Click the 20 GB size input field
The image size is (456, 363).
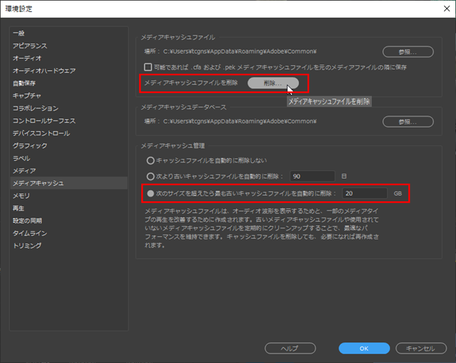point(364,194)
